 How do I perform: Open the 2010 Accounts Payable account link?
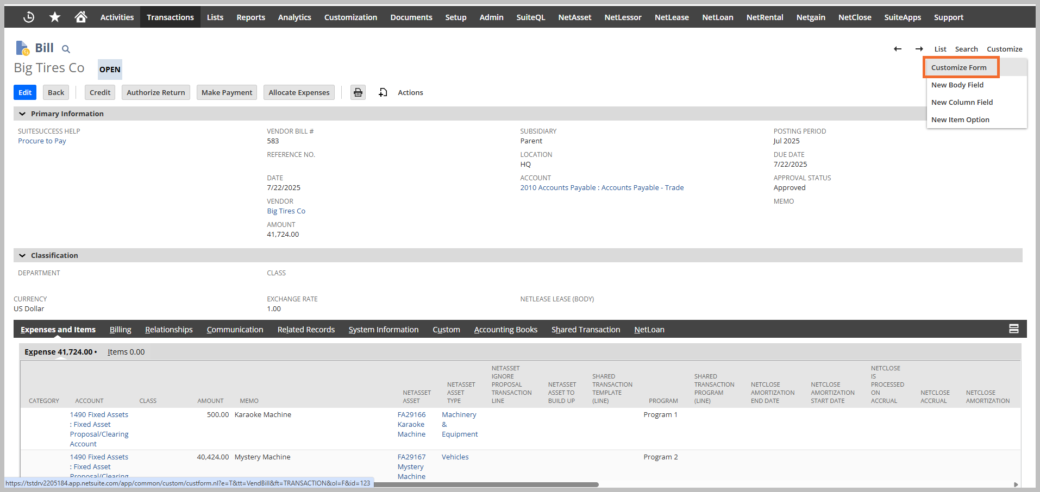(x=602, y=187)
